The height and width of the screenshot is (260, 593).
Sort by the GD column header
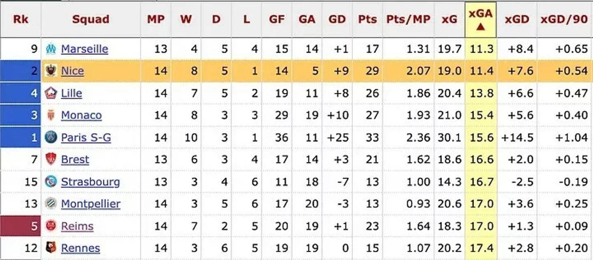click(337, 19)
